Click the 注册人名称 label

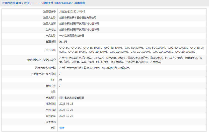[49, 18]
